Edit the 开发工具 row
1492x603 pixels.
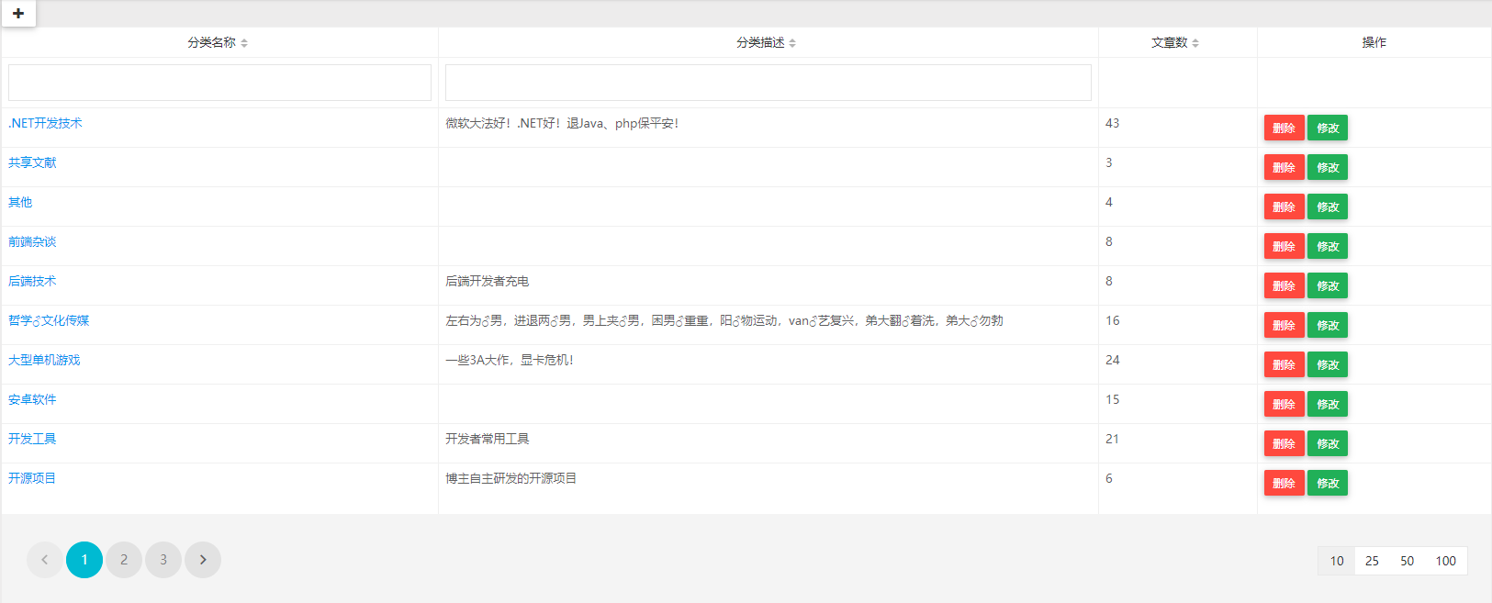tap(1328, 444)
